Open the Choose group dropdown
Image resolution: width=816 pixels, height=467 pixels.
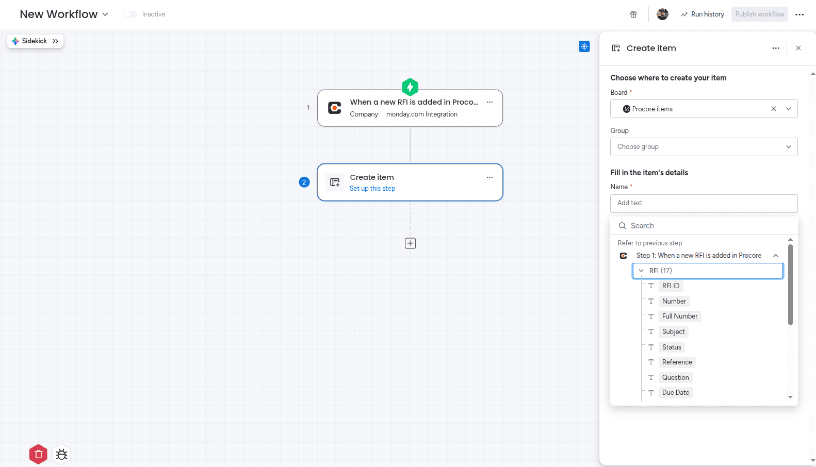[x=704, y=147]
